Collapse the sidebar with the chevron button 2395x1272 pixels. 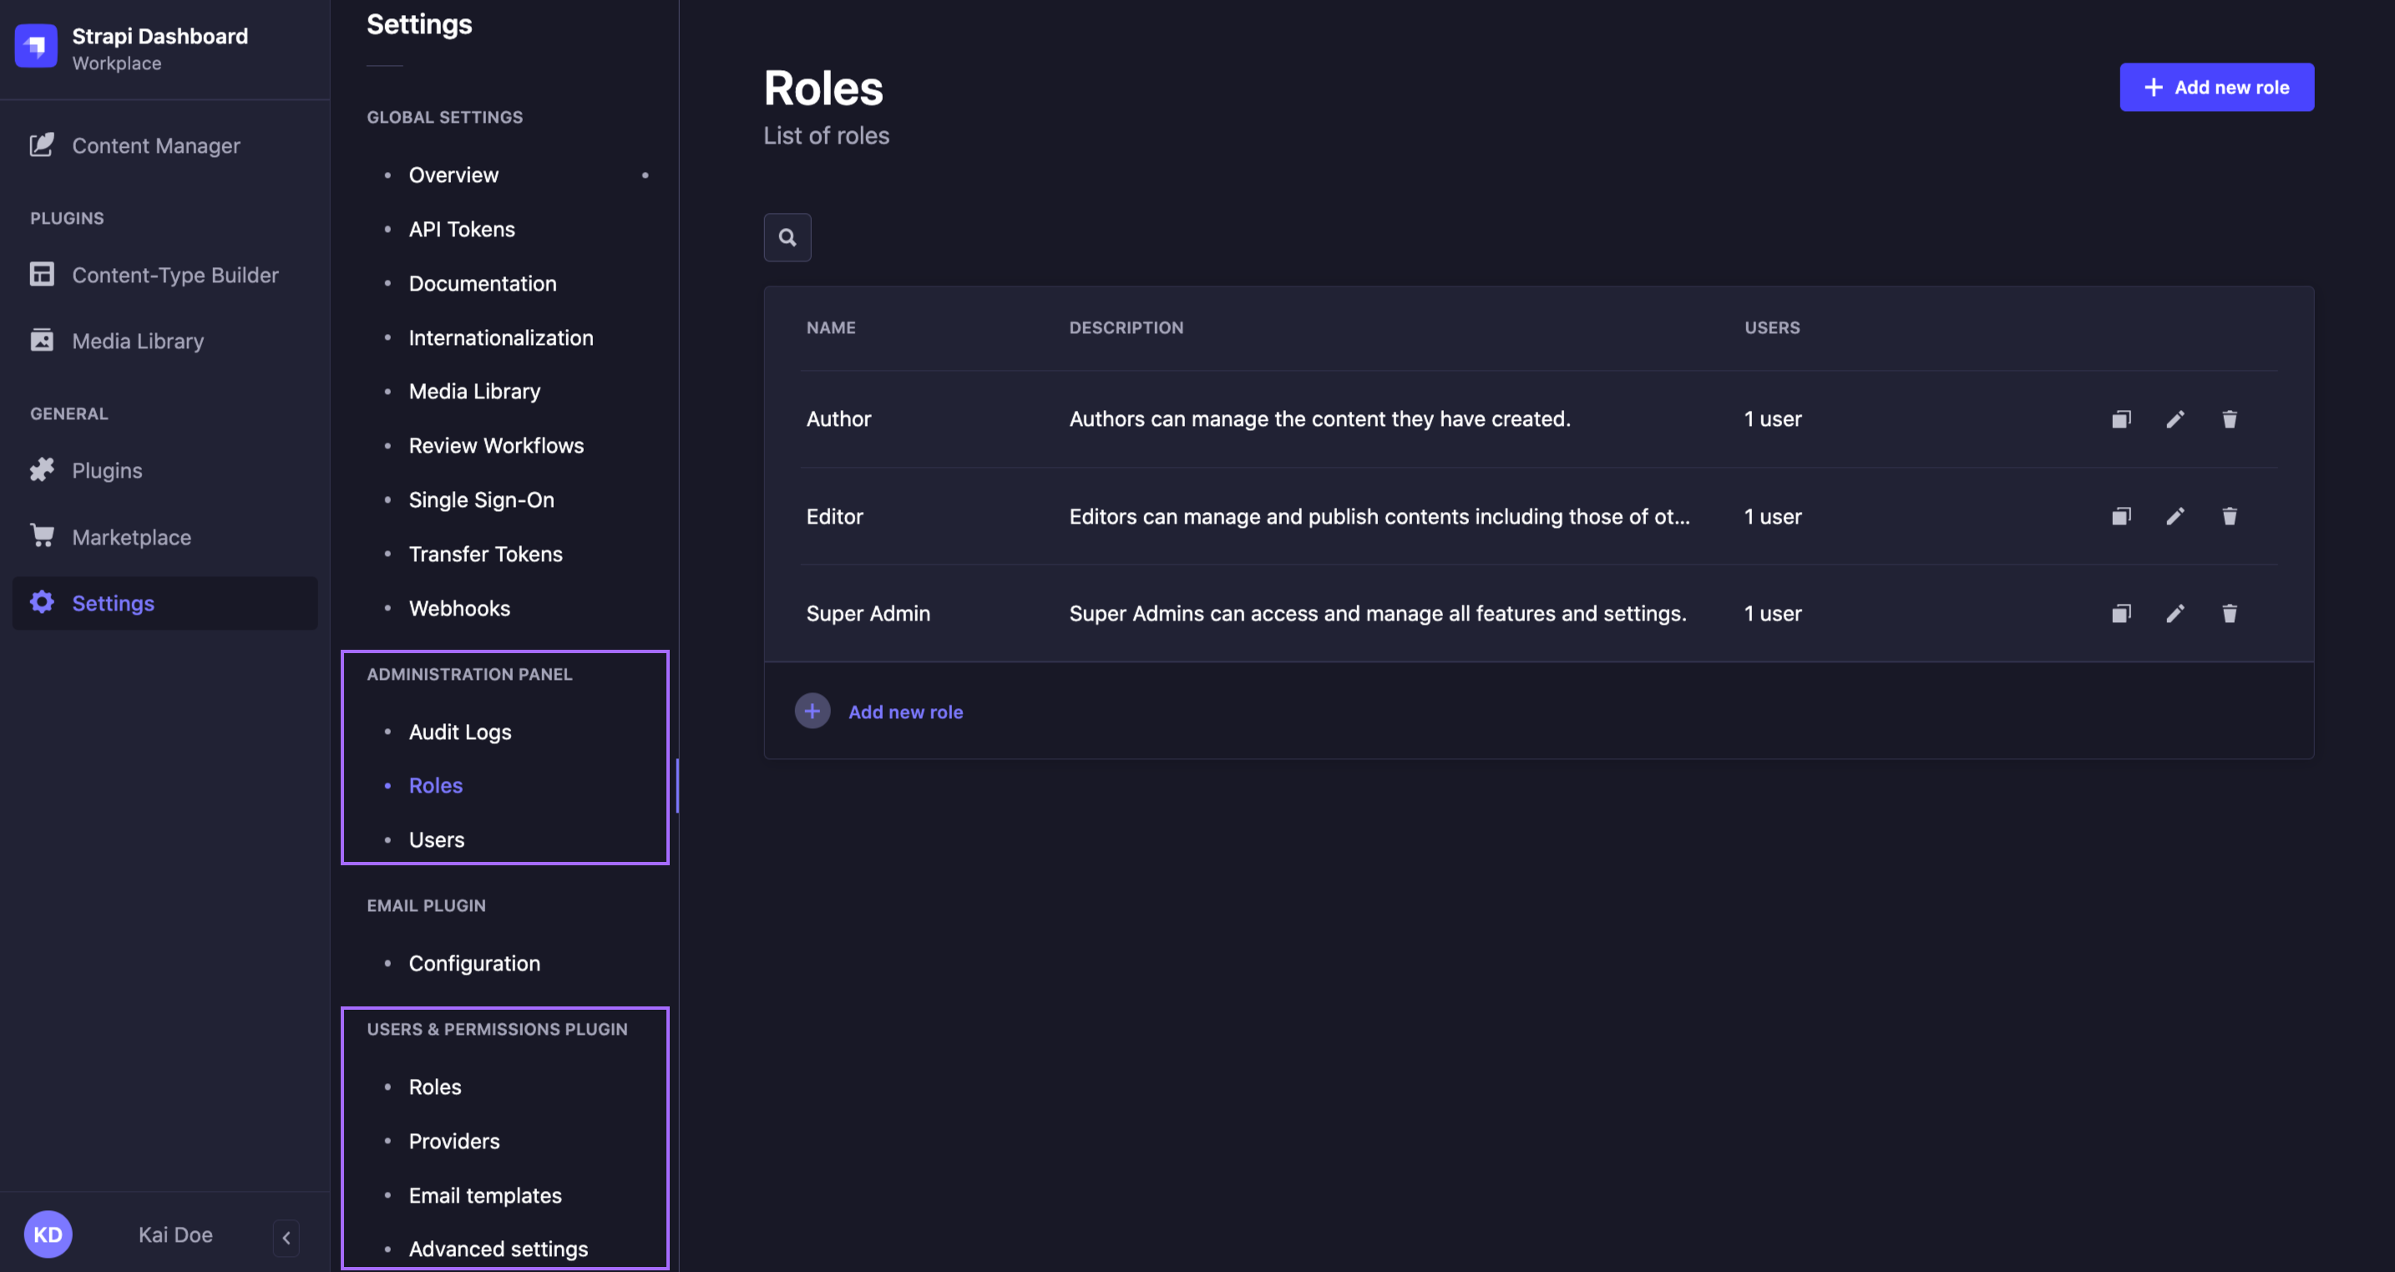[x=286, y=1238]
